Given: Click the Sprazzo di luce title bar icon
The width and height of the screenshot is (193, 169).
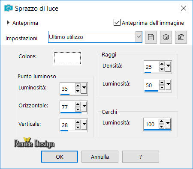Looking at the screenshot, I should 9,8.
